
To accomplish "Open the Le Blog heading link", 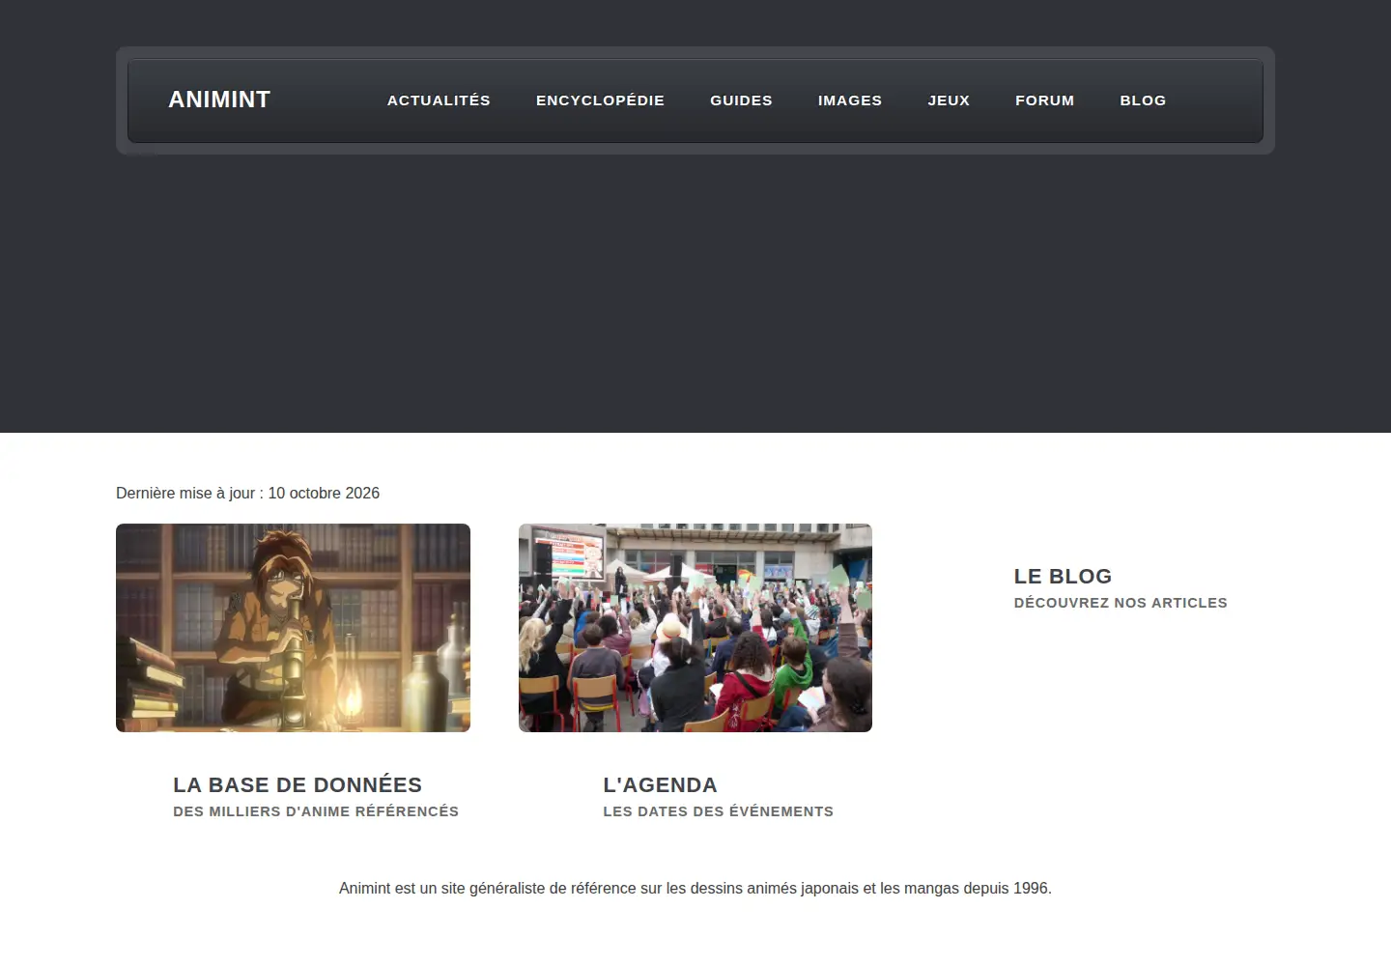I will 1063,576.
